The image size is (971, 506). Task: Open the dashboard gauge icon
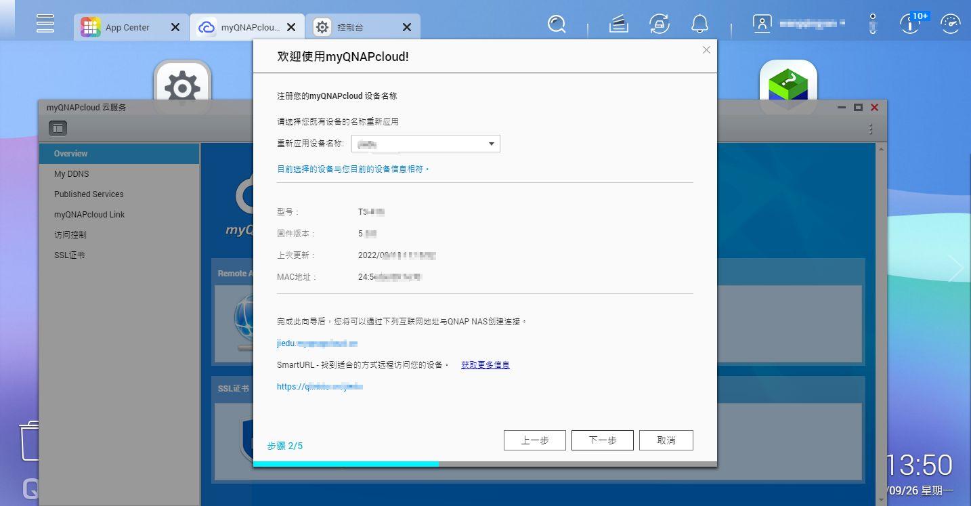(x=951, y=24)
